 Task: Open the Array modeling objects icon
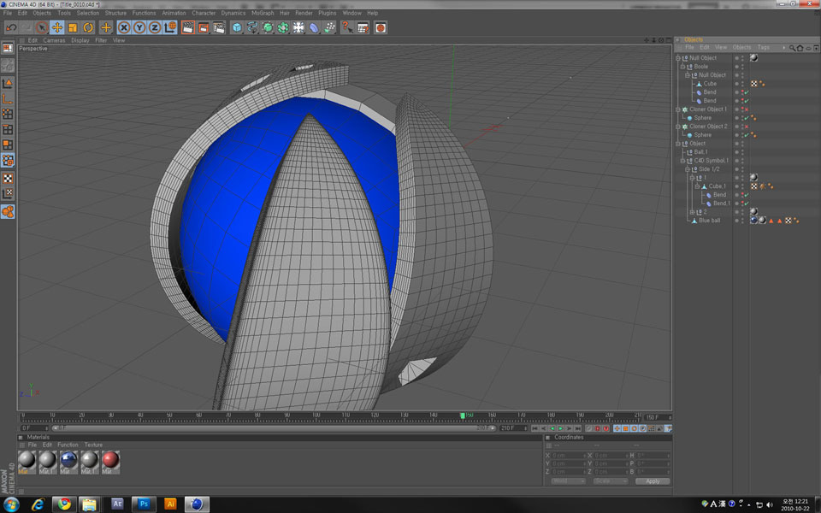point(283,27)
